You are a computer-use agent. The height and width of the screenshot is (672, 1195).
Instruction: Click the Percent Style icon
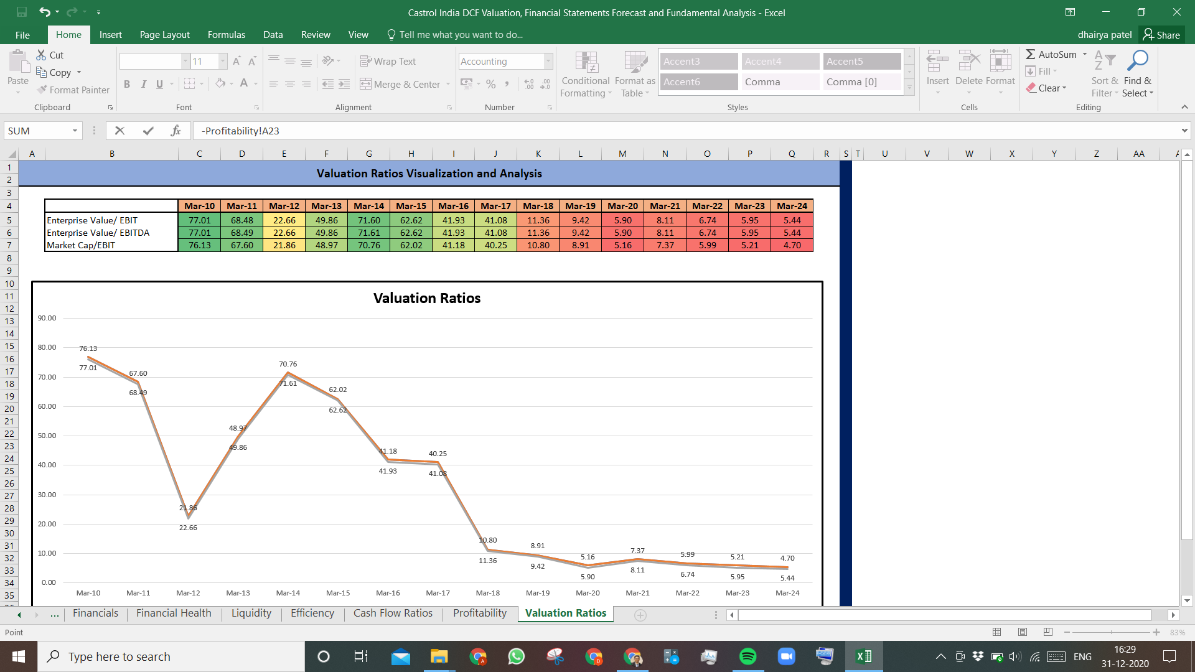point(491,84)
